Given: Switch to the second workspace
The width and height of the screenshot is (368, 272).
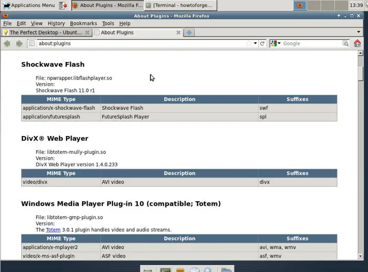Looking at the screenshot, I should pos(314,5).
